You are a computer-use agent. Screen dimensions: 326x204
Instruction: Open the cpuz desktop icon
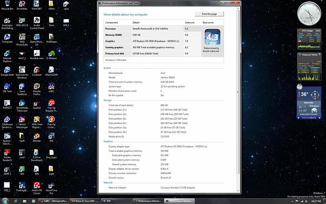66,5
